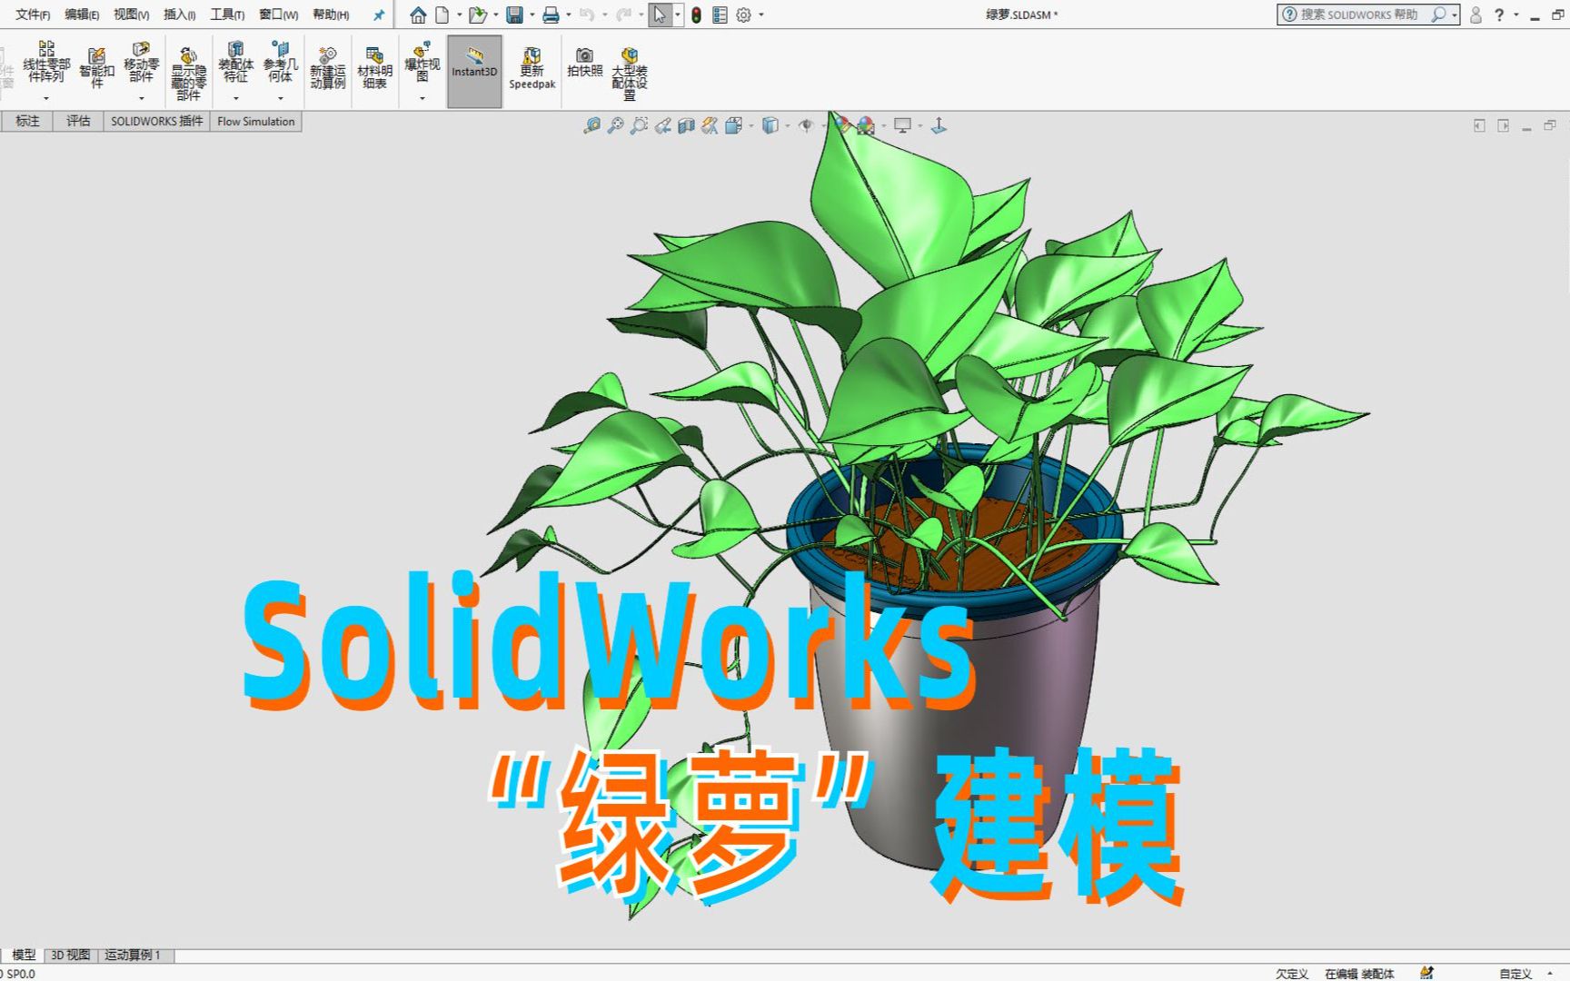Toggle the Instant3D button

[474, 71]
